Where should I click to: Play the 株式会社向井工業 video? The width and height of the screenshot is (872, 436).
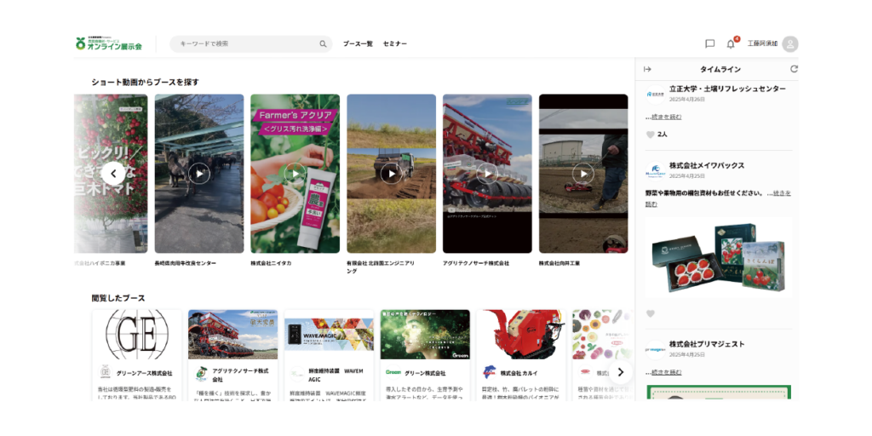582,174
